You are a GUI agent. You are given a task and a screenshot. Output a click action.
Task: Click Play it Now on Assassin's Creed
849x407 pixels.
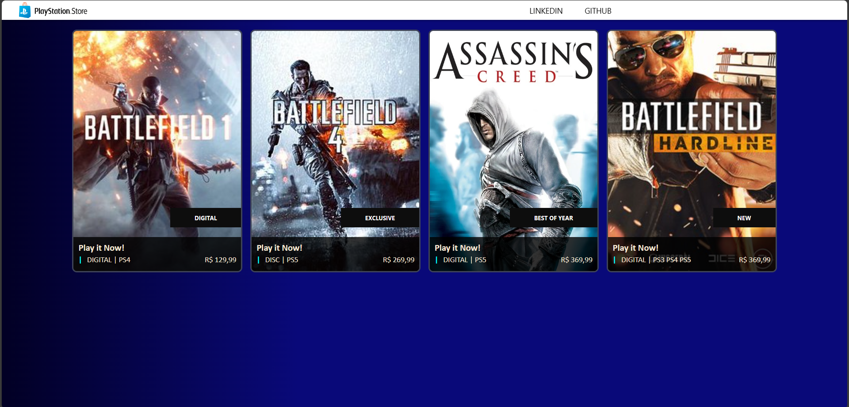pos(457,248)
